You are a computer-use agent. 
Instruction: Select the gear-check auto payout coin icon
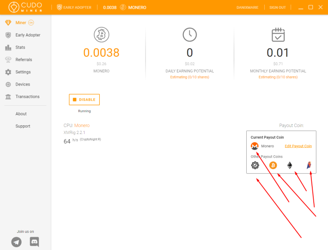255,165
